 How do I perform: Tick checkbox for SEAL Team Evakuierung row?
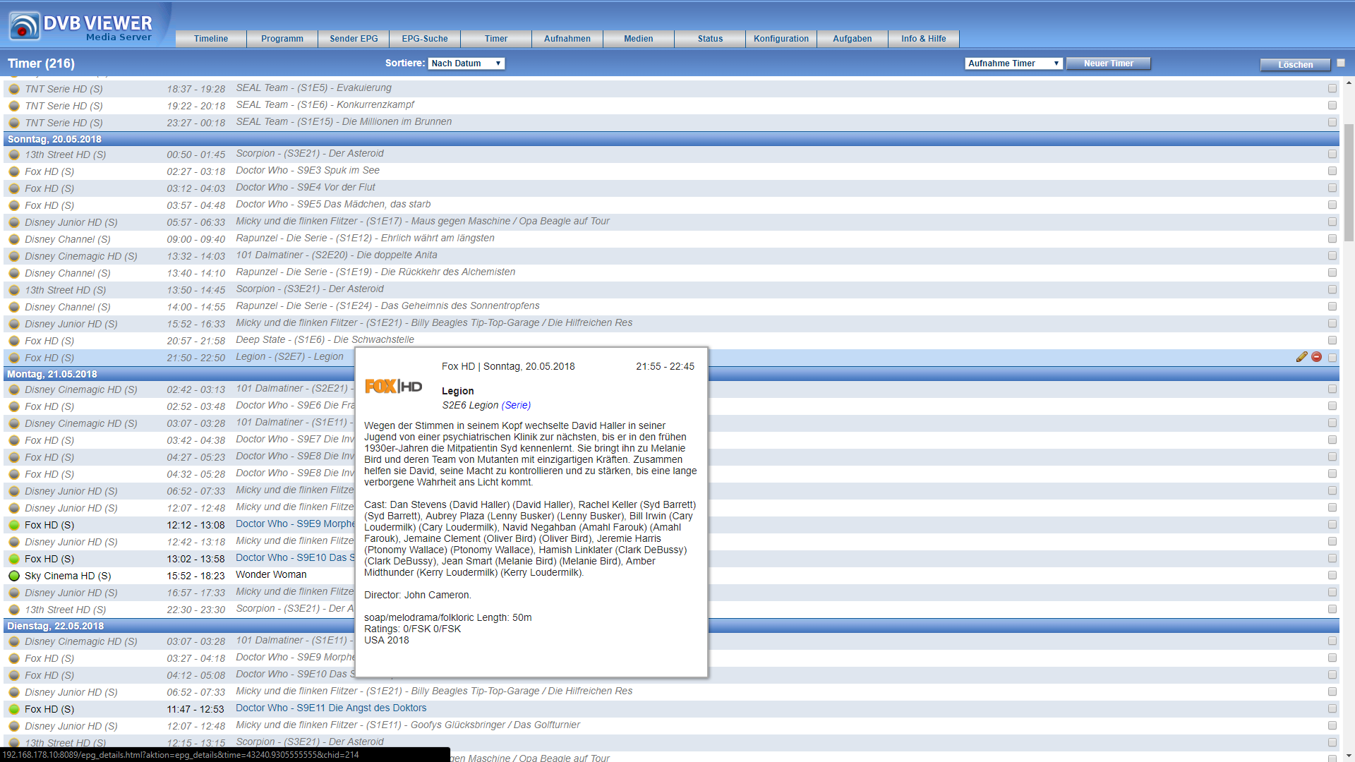pos(1332,88)
